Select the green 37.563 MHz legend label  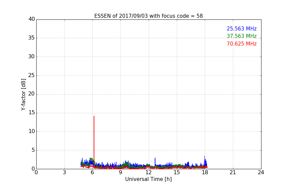tap(242, 36)
